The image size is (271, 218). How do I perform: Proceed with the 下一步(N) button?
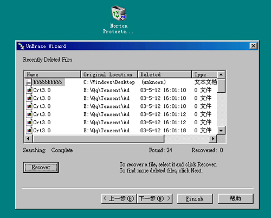154,198
